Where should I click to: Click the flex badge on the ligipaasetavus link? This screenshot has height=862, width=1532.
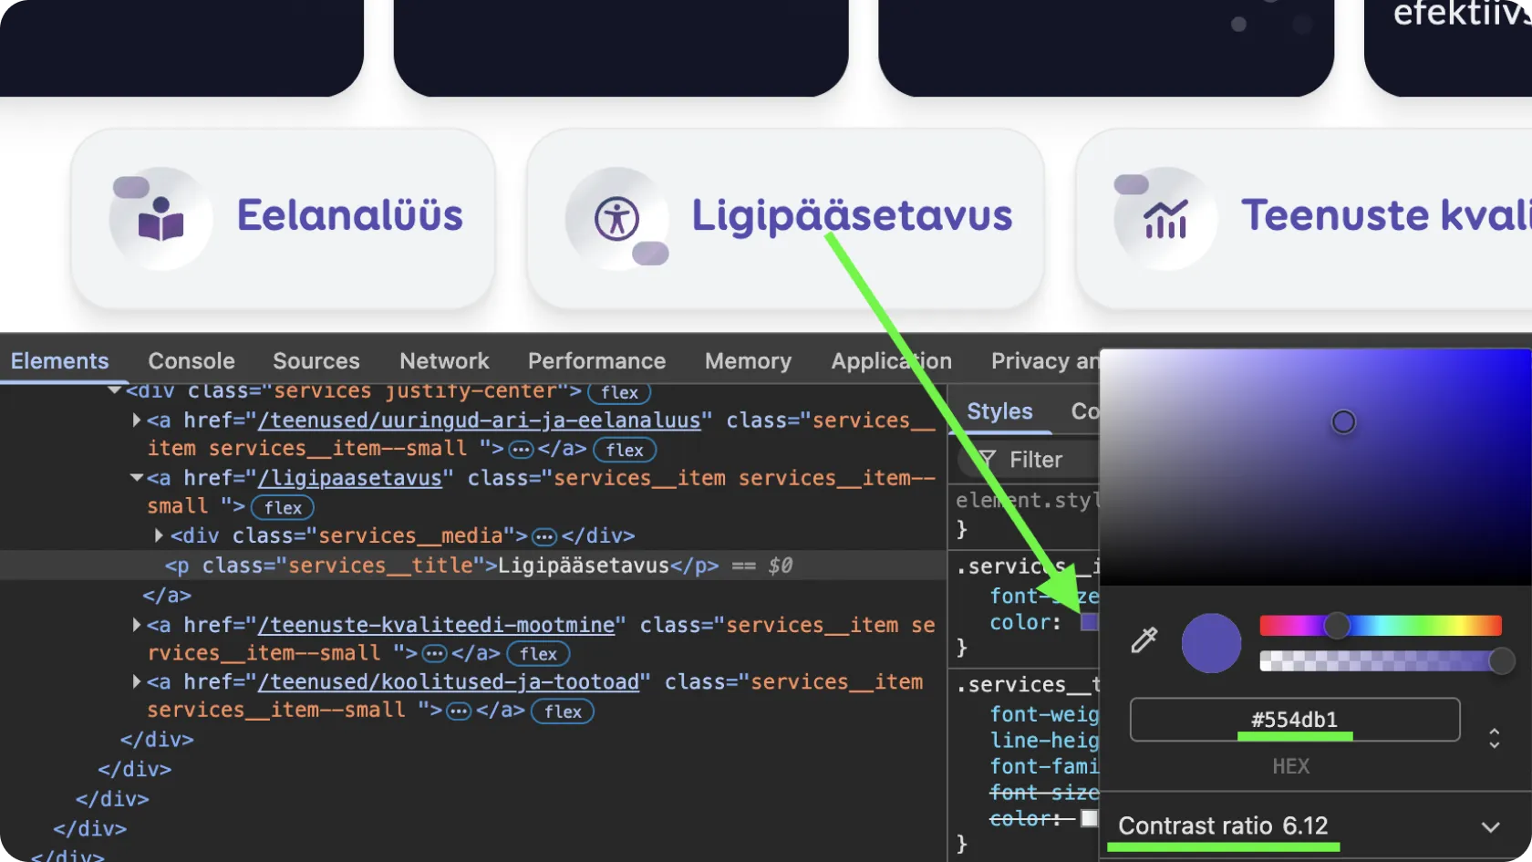[283, 508]
